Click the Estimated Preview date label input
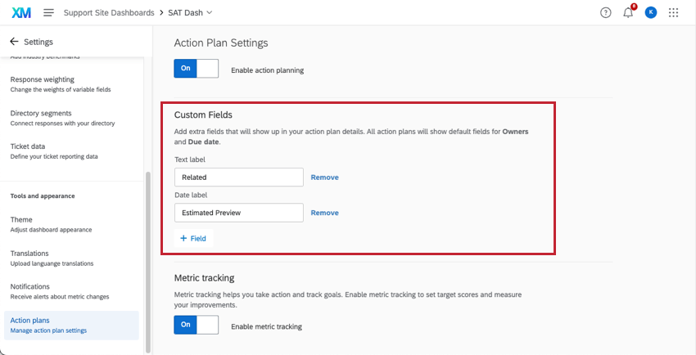Viewport: 696px width, 355px height. click(x=238, y=213)
